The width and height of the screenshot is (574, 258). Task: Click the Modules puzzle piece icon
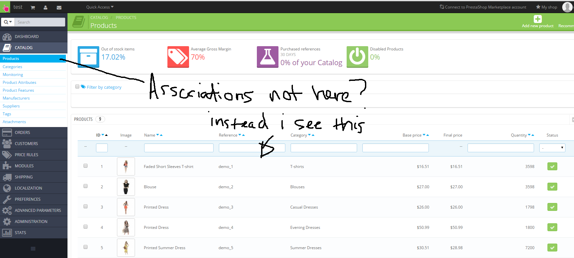(x=7, y=166)
